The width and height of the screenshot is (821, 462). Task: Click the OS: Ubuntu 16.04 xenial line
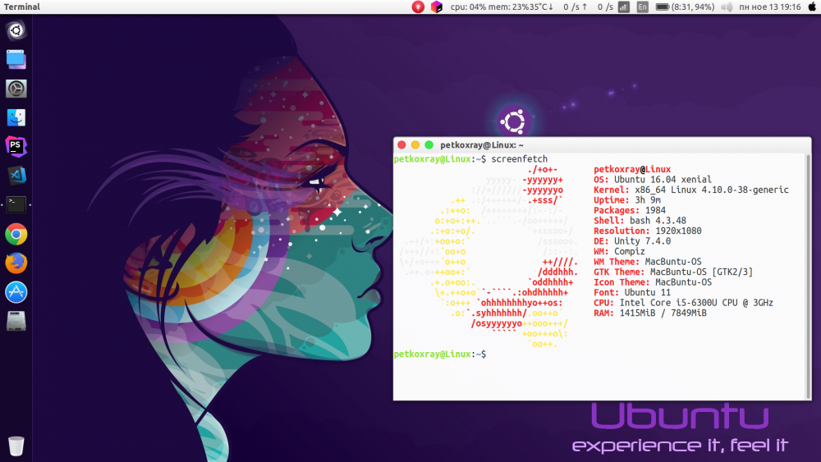(x=653, y=180)
